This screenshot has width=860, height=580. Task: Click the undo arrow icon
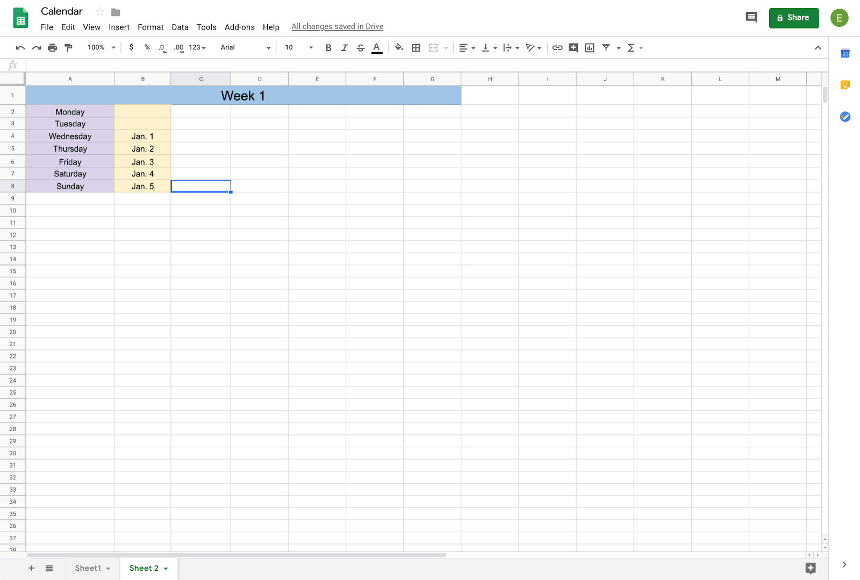tap(20, 48)
